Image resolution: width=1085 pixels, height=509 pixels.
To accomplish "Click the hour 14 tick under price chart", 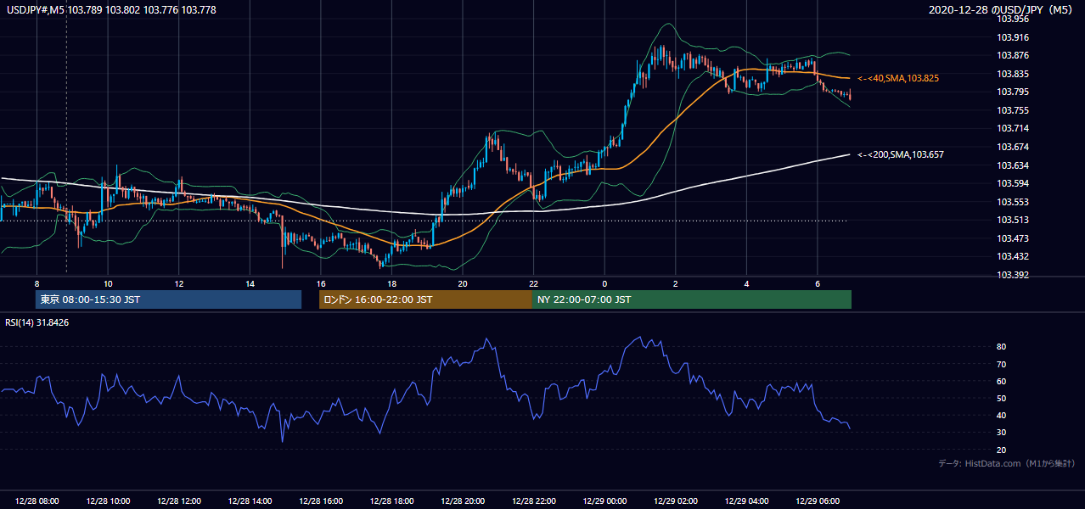I will point(250,283).
